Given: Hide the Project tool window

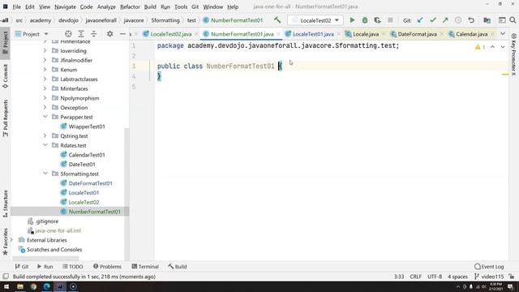Looking at the screenshot, I should click(122, 34).
